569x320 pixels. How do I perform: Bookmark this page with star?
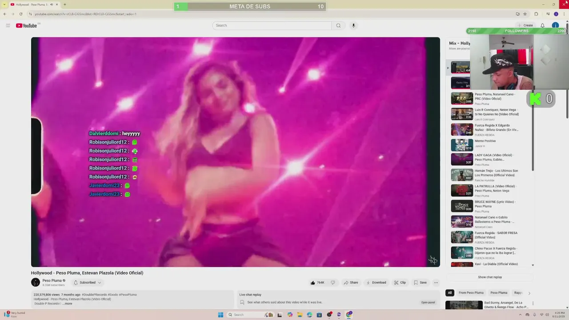tap(525, 14)
